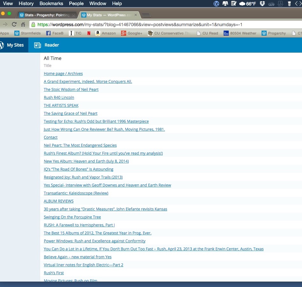Screen dimensions: 302x287
Task: Open Swinging On the Porcupine Tree link
Action: tap(72, 217)
